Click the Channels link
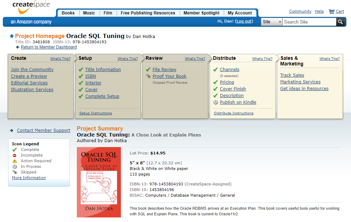The image size is (351, 222). point(229,70)
